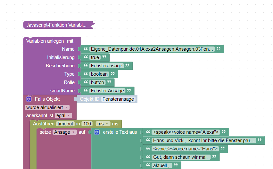Click the collapsed Javascript-Funktion Variabl... block

pos(58,25)
